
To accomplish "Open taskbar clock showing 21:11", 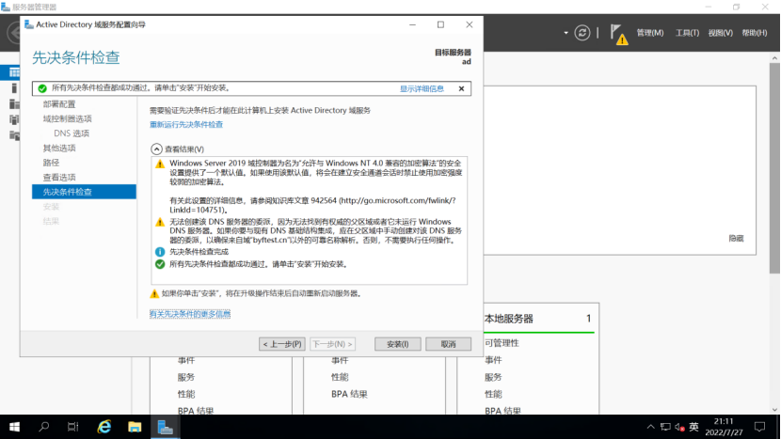I will (724, 427).
